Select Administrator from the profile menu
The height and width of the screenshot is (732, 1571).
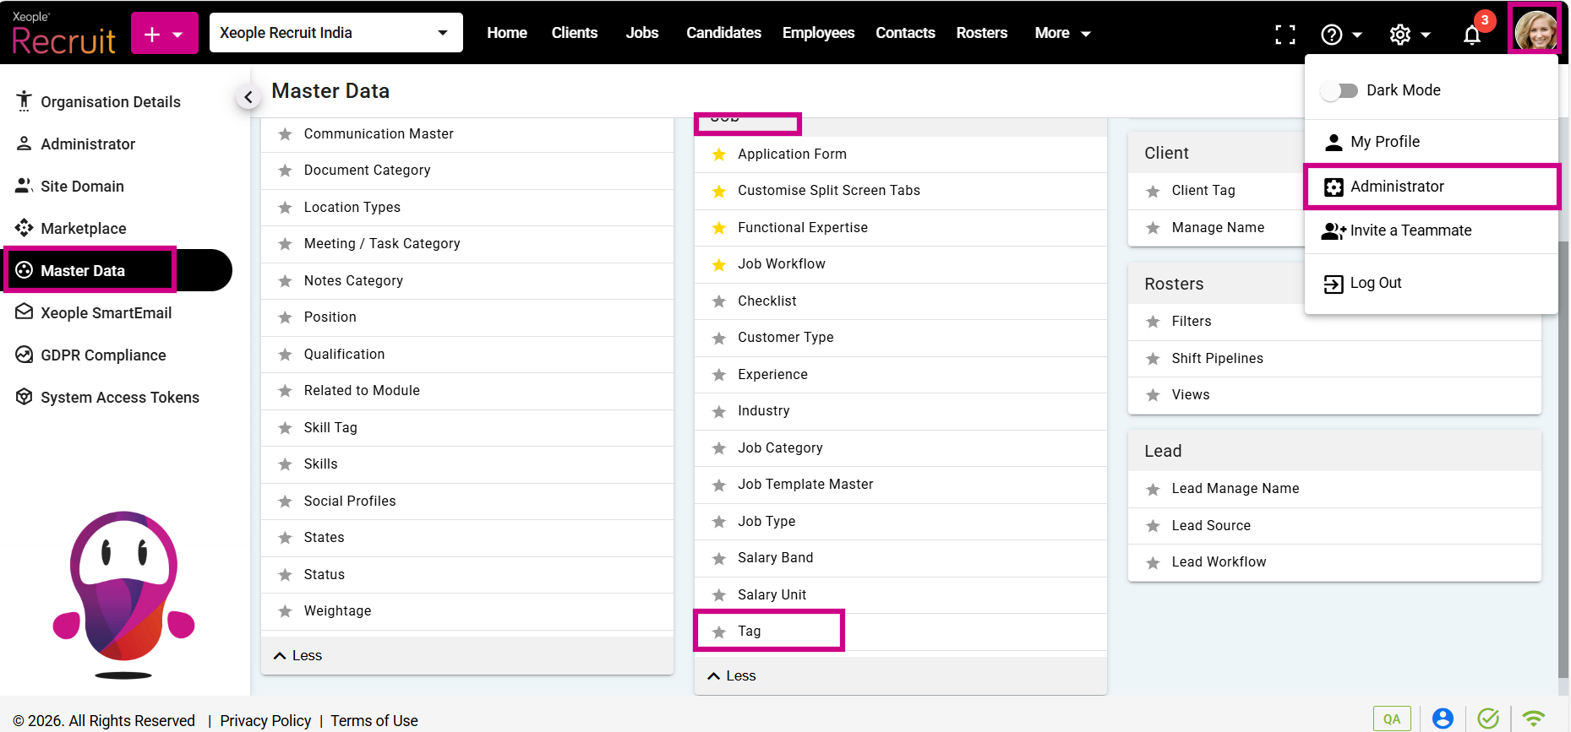pos(1396,187)
